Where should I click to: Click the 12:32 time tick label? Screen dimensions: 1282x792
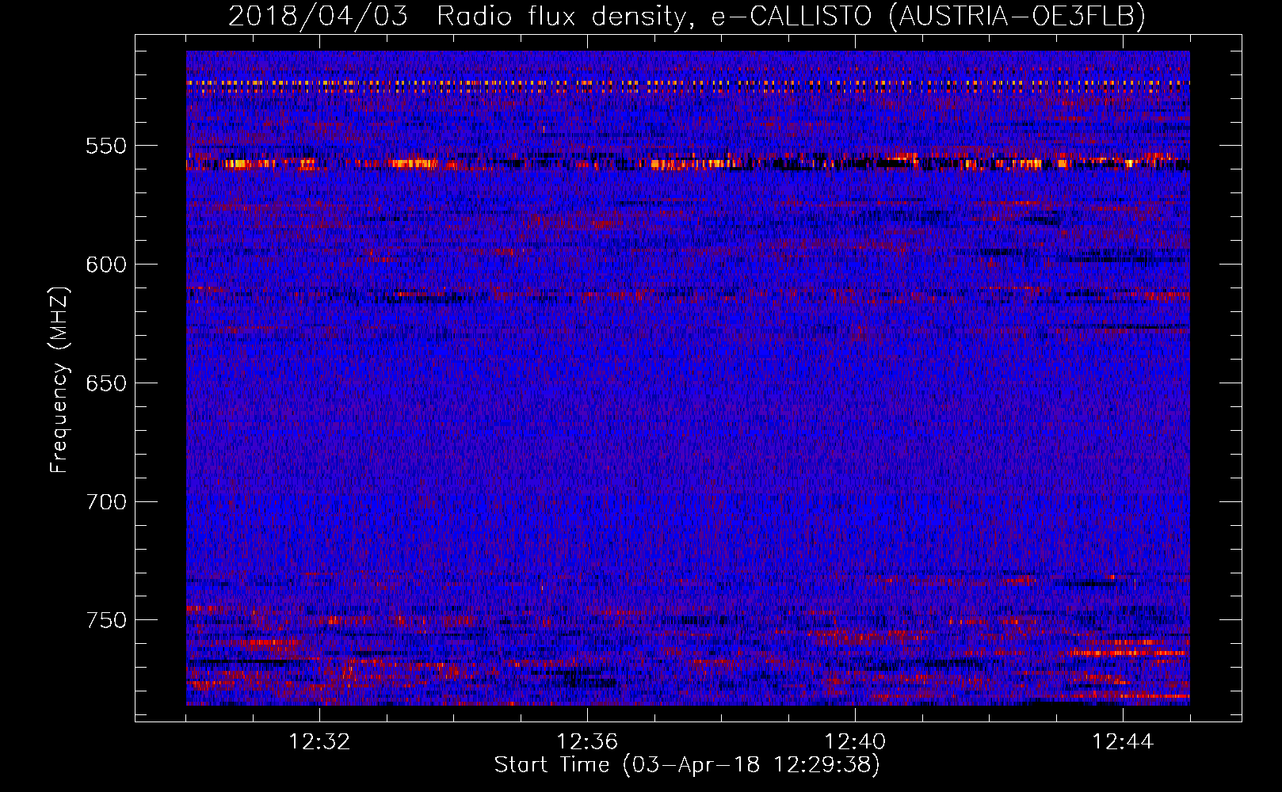319,742
